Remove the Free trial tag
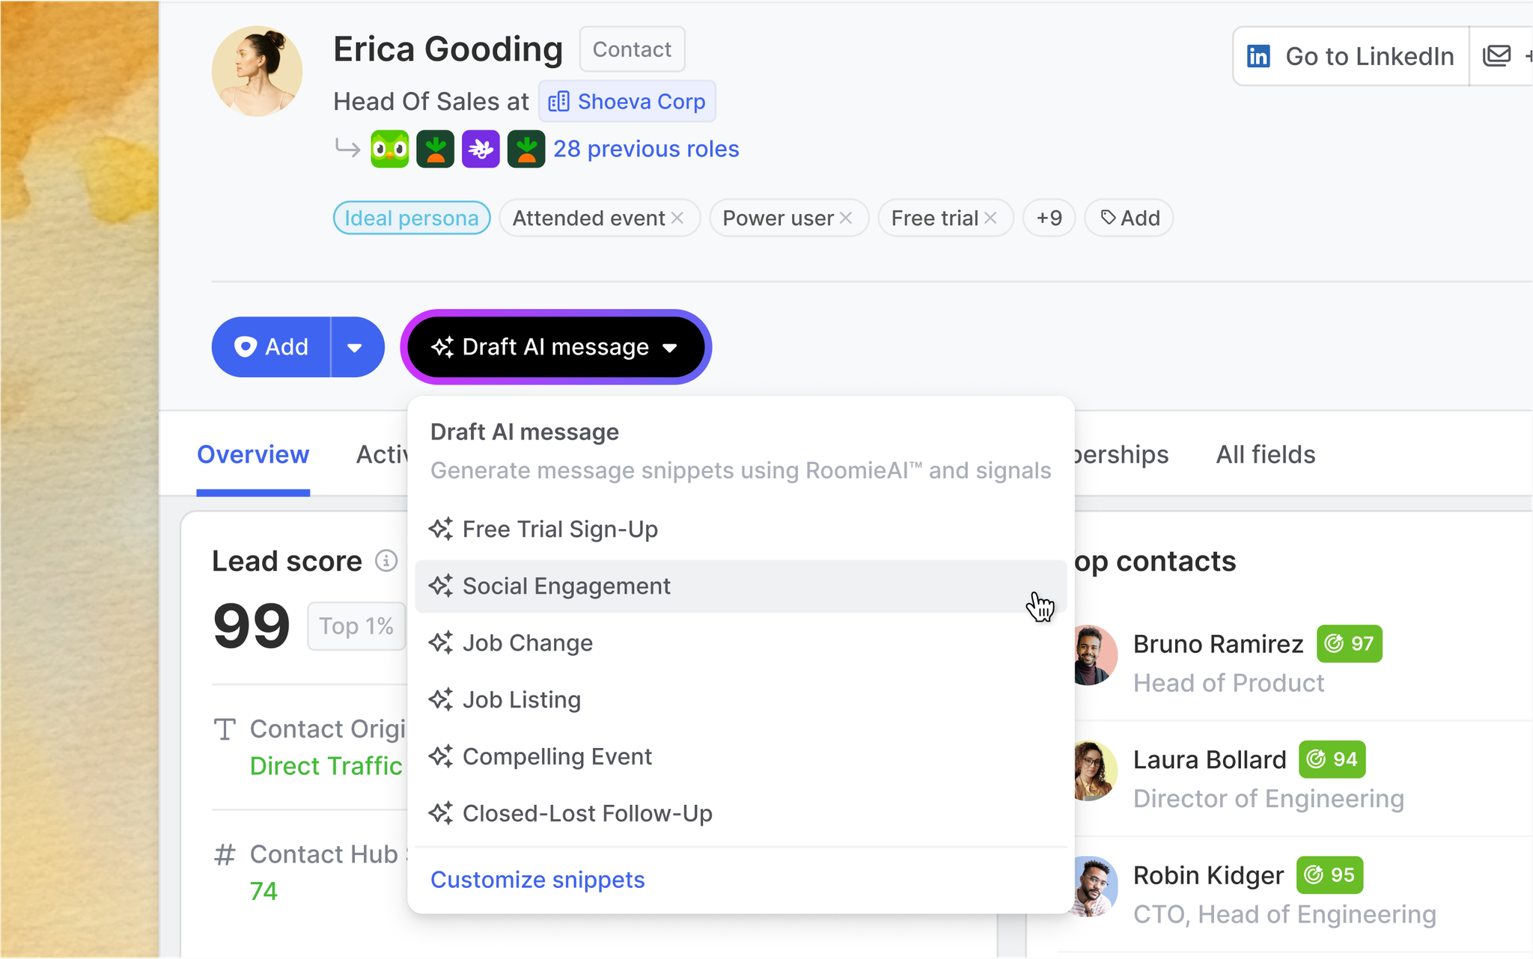The width and height of the screenshot is (1533, 959). [x=990, y=218]
